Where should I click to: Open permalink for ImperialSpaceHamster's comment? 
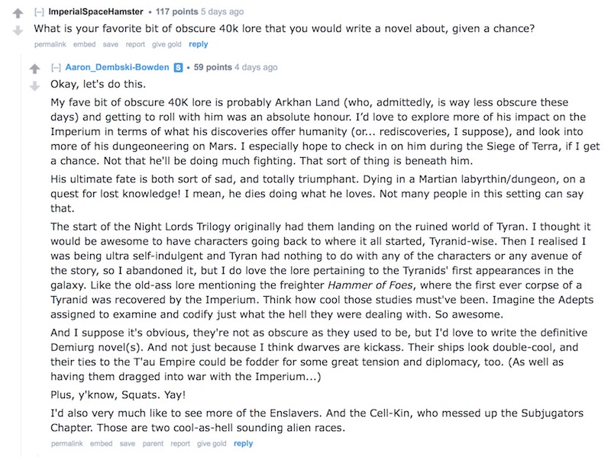point(50,44)
